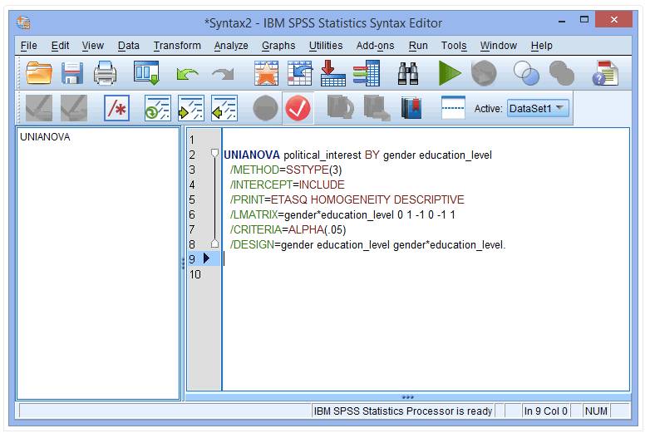
Task: Open the Tools menu
Action: point(454,46)
